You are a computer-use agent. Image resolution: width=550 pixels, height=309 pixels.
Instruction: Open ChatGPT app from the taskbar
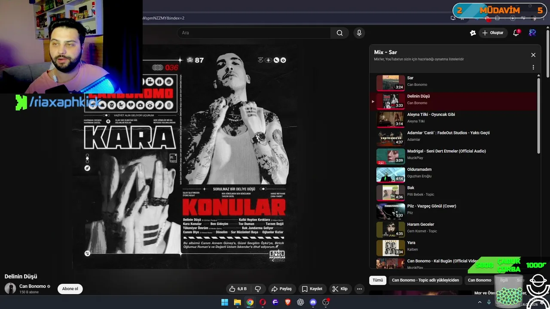[x=300, y=302]
